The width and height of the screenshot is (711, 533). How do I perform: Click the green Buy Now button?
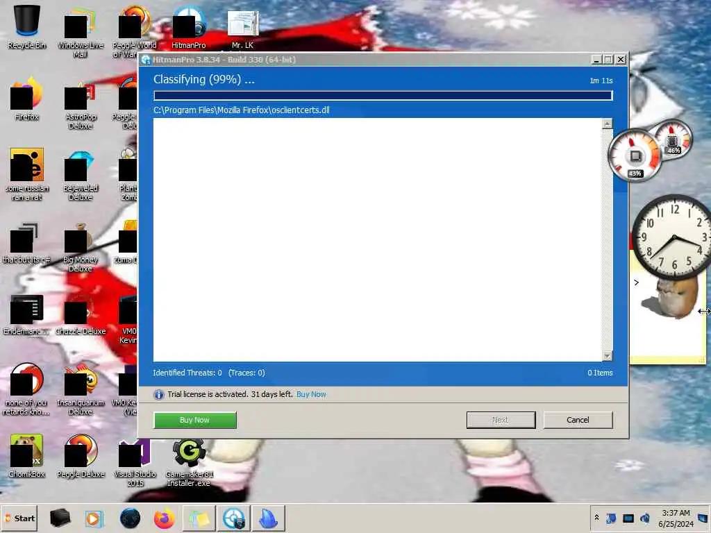pos(195,420)
